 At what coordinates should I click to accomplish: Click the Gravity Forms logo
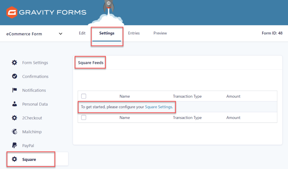tap(46, 12)
